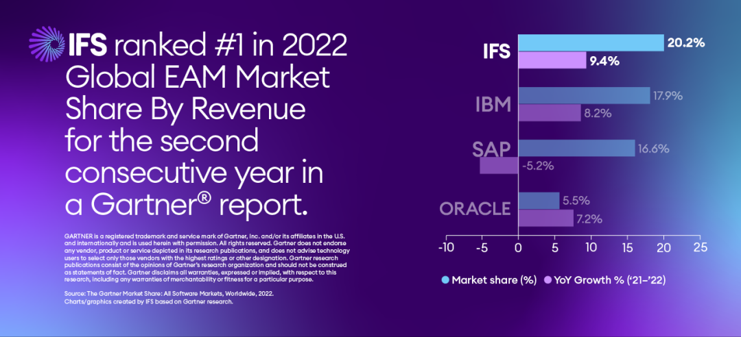Click the axis tick label 20
The image size is (741, 337).
(x=664, y=248)
